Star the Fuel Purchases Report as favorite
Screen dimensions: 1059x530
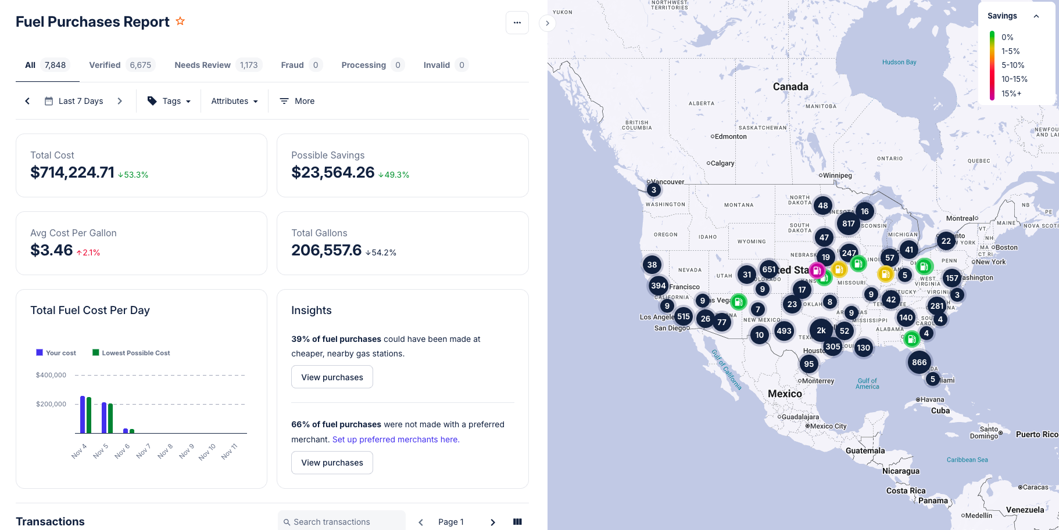[x=180, y=21]
